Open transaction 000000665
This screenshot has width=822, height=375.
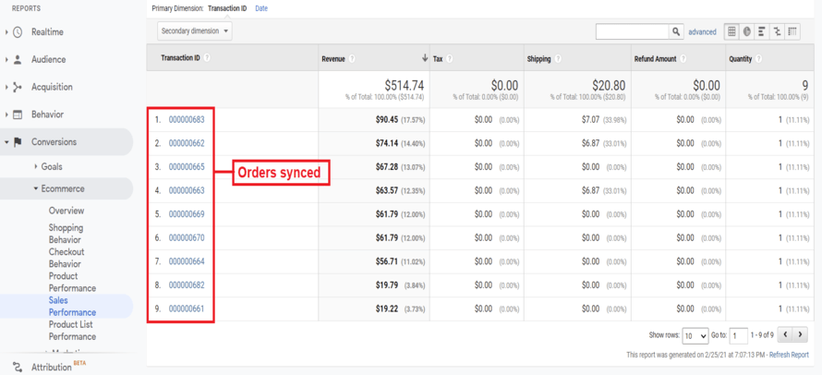click(187, 167)
